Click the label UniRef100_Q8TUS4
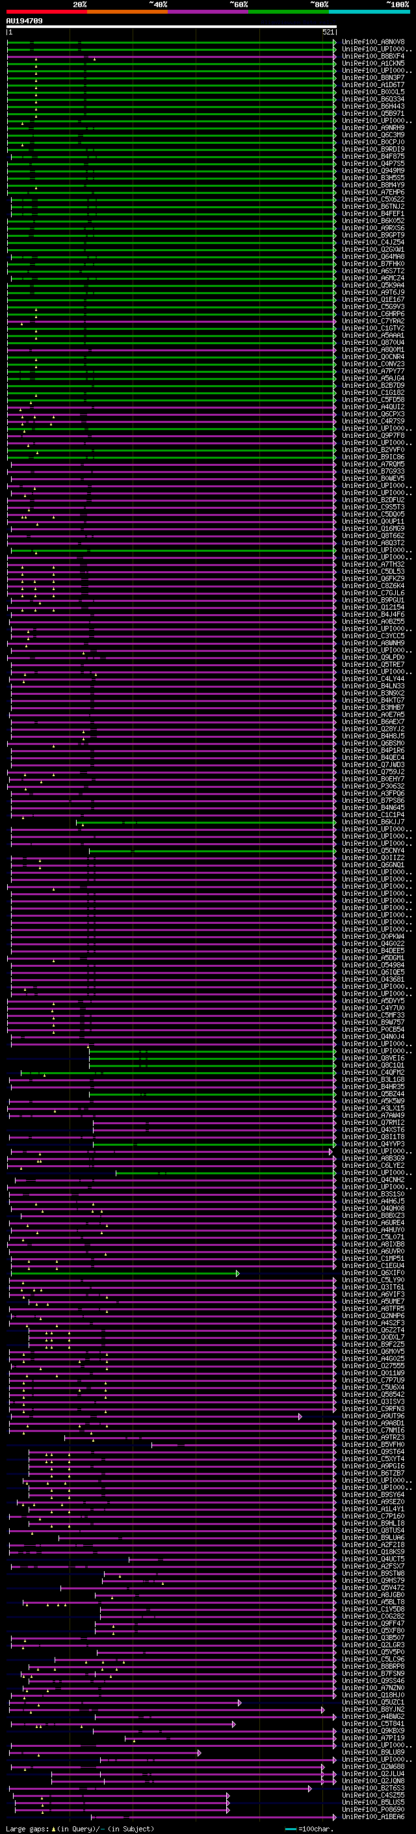The image size is (416, 1834). (373, 1530)
